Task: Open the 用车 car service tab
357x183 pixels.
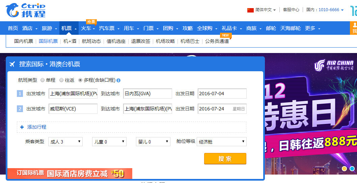Action: click(x=129, y=28)
